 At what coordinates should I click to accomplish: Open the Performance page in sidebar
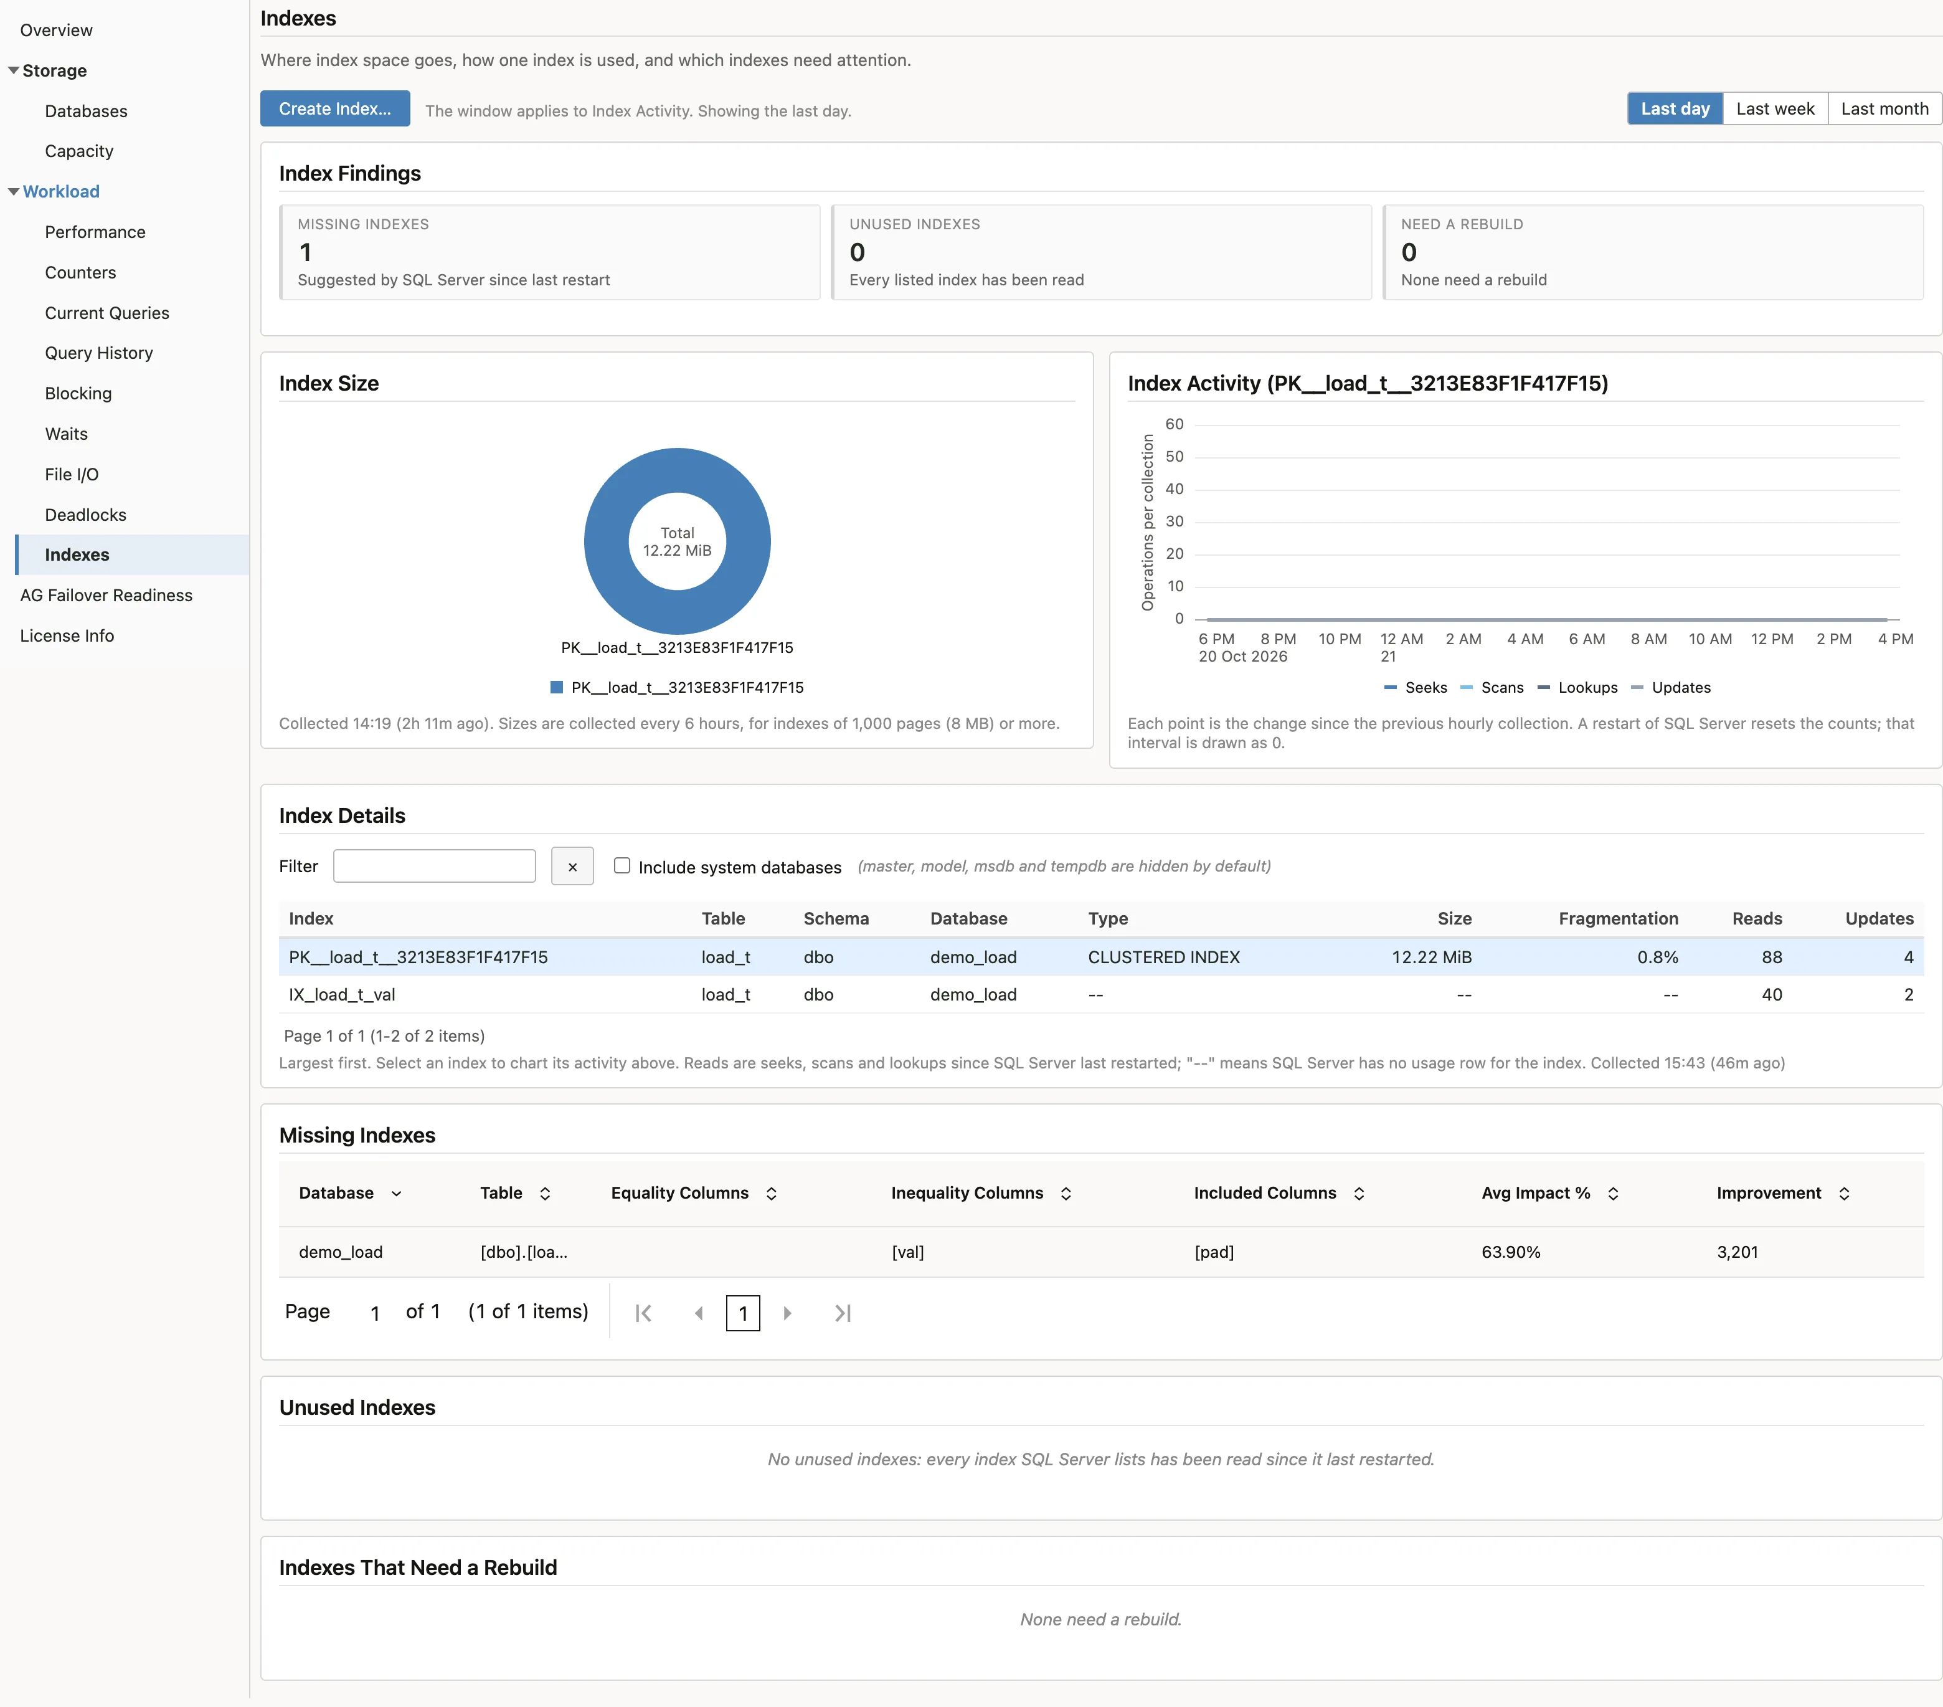[x=95, y=232]
